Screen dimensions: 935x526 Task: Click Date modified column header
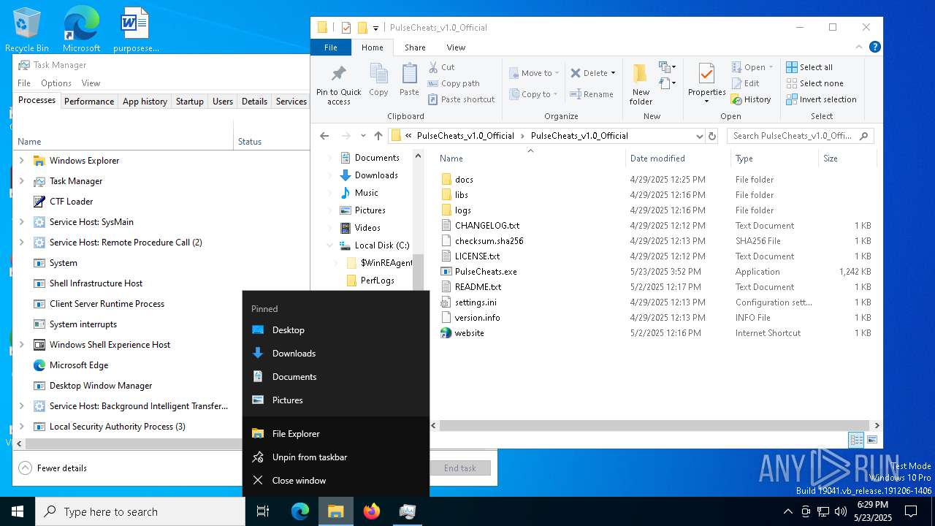tap(678, 159)
